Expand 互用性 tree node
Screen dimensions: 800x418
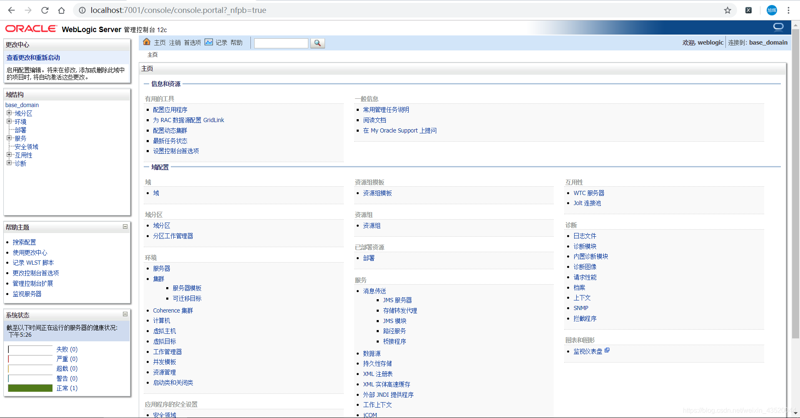pyautogui.click(x=9, y=155)
